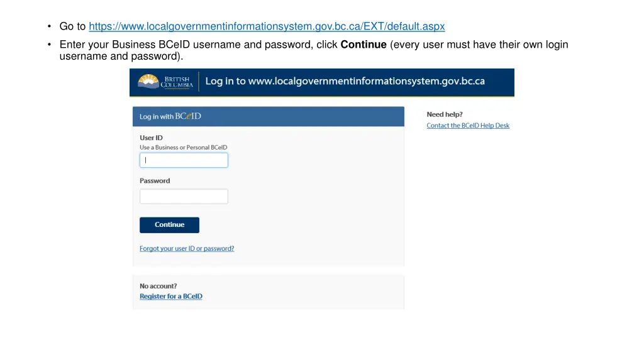Screen dimensions: 644x362
Task: Click the Continue button
Action: tap(169, 225)
